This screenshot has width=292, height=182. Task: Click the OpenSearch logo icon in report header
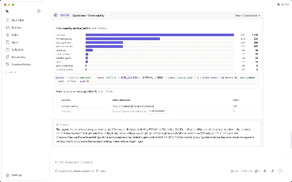click(x=55, y=15)
